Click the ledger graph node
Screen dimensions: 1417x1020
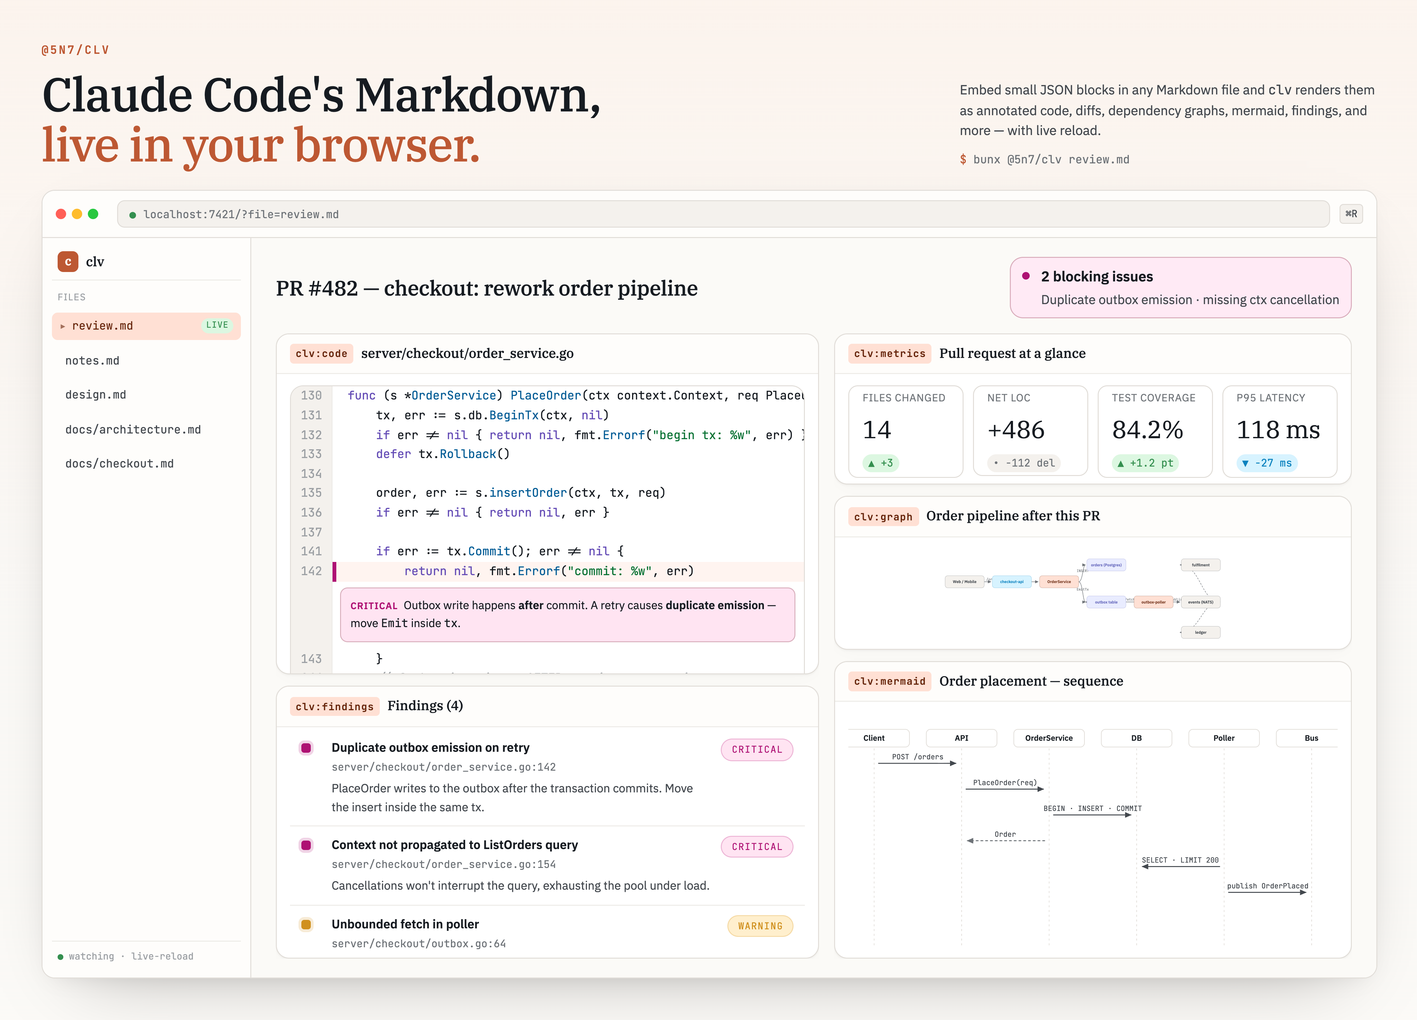tap(1200, 633)
